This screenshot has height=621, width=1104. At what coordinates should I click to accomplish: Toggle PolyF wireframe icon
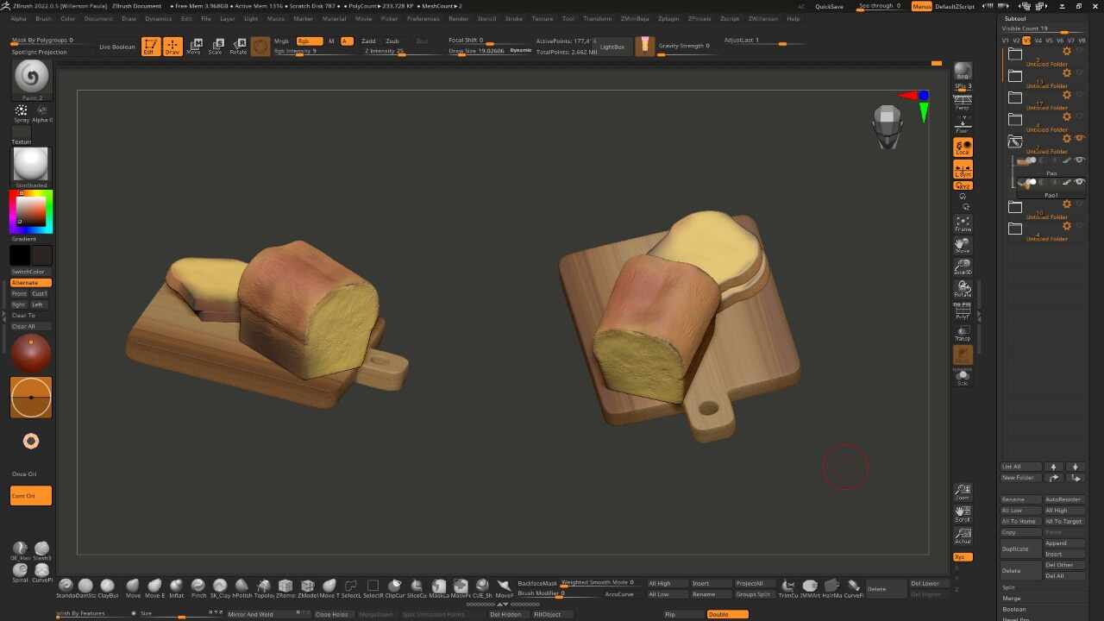coord(963,310)
